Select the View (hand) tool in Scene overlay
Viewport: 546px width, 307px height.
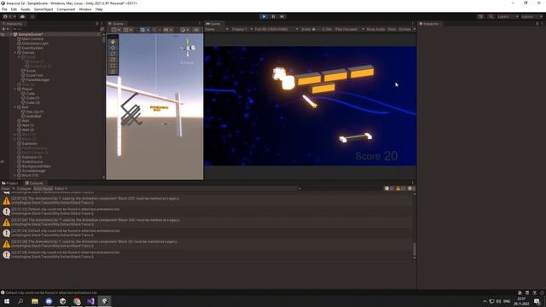(x=113, y=42)
